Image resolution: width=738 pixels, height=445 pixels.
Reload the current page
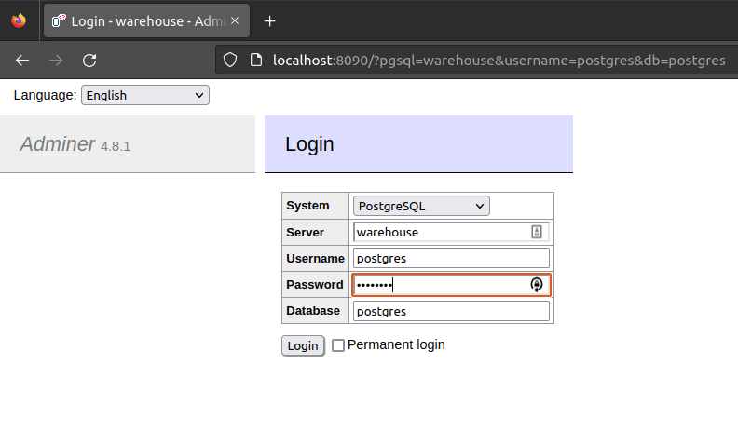89,61
